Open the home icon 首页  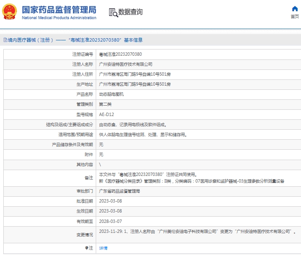295,9
